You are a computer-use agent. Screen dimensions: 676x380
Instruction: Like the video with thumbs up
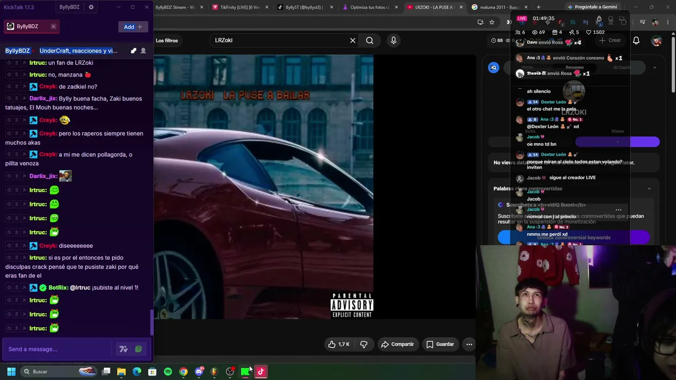point(339,344)
